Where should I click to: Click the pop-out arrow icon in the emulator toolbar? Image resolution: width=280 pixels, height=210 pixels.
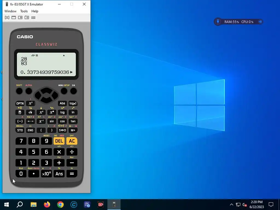point(20,17)
